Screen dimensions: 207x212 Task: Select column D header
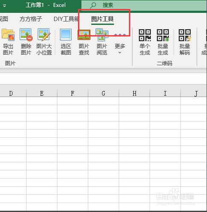pos(13,93)
